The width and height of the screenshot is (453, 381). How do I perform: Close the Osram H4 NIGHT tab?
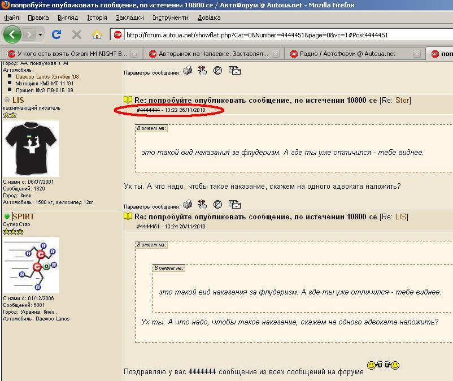[x=134, y=54]
